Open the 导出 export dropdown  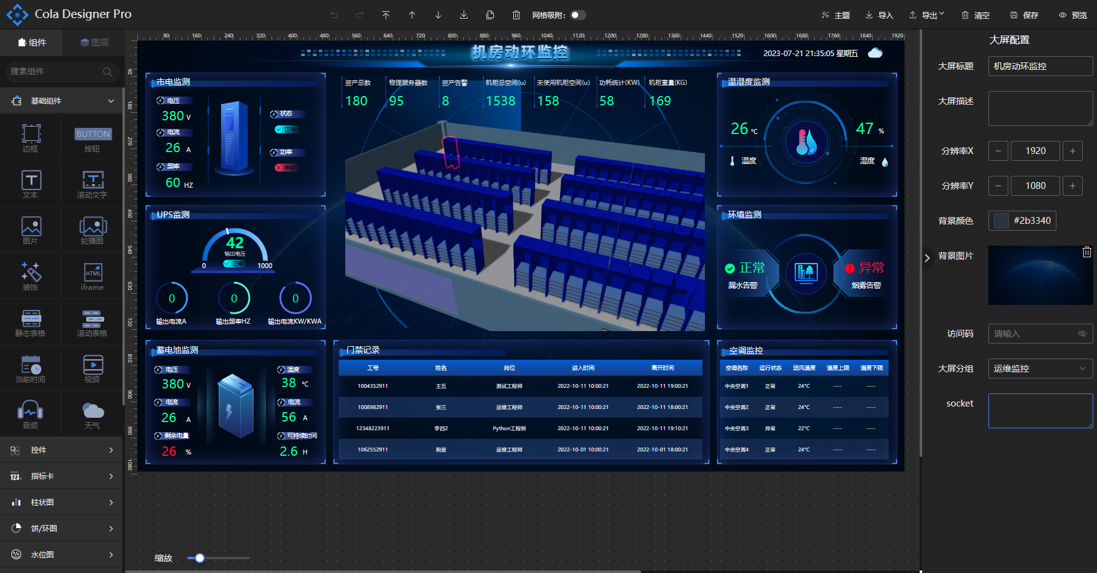tap(927, 15)
